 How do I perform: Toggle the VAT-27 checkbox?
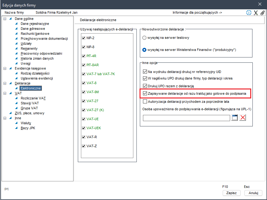tap(83, 101)
